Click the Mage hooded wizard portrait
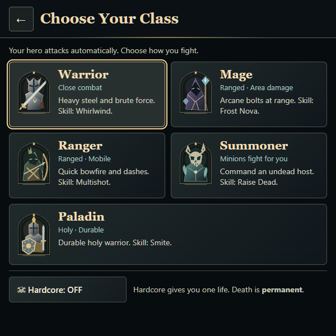336x336 pixels. [x=195, y=92]
